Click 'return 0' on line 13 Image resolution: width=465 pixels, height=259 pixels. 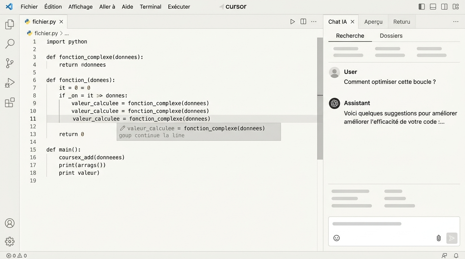[72, 134]
